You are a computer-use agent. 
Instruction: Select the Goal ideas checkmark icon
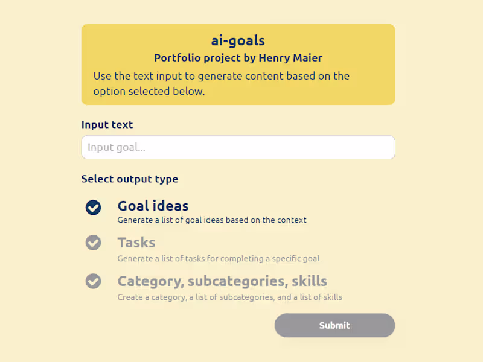point(93,208)
